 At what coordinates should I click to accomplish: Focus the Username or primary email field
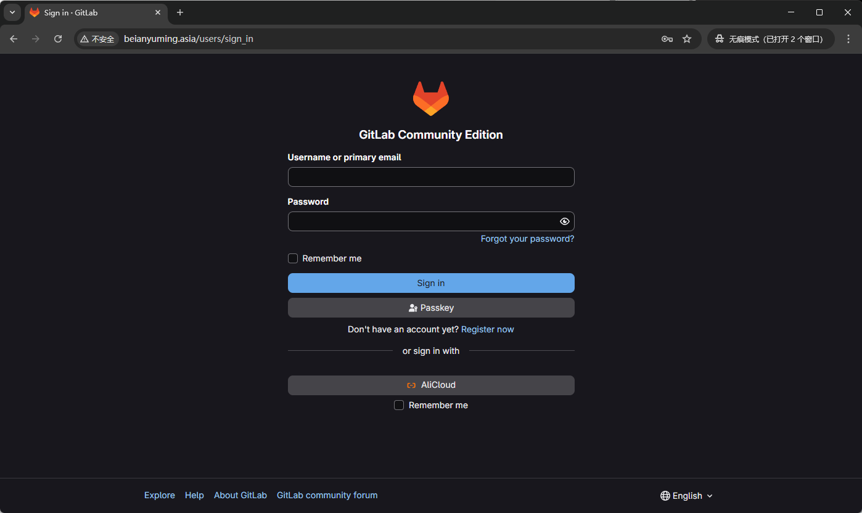pyautogui.click(x=431, y=177)
